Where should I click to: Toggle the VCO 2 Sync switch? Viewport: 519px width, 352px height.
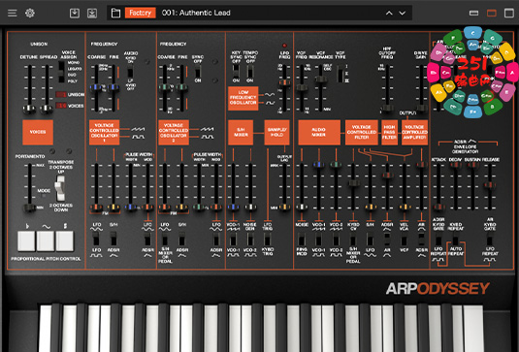[x=198, y=72]
